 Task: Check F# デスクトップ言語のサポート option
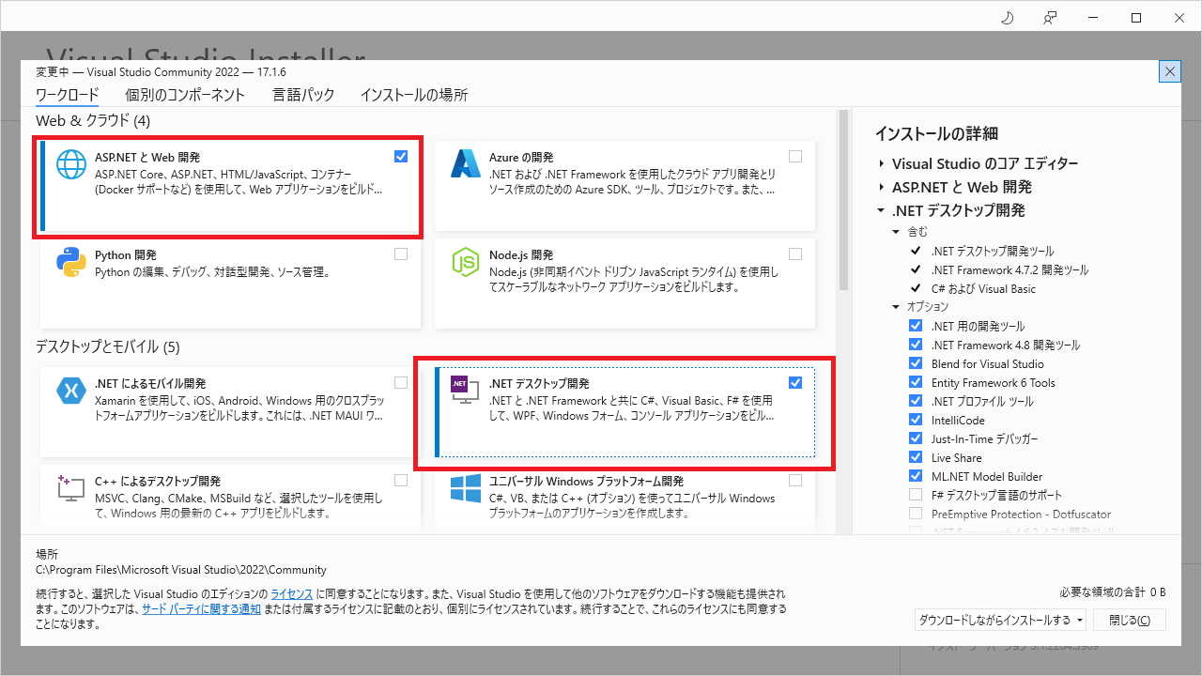(916, 495)
